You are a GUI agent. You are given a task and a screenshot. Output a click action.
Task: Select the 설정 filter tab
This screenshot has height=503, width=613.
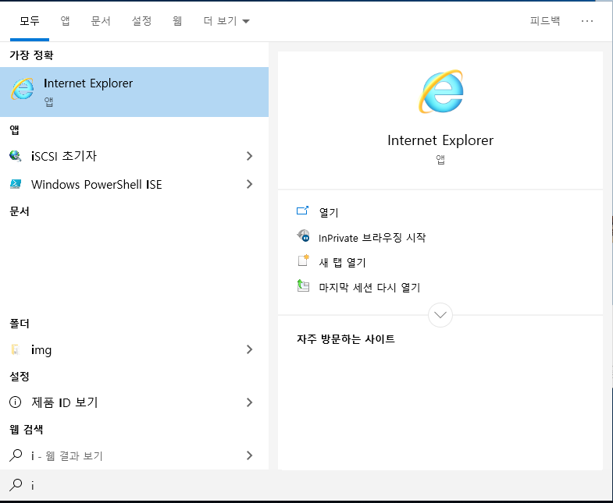pyautogui.click(x=141, y=21)
